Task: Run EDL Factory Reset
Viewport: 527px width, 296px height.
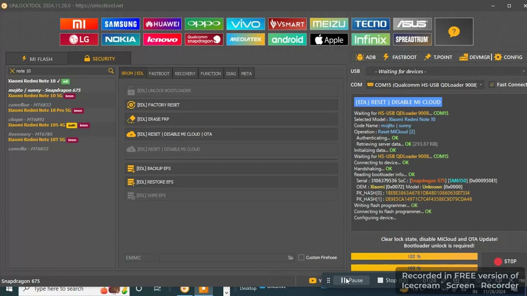Action: click(x=231, y=105)
